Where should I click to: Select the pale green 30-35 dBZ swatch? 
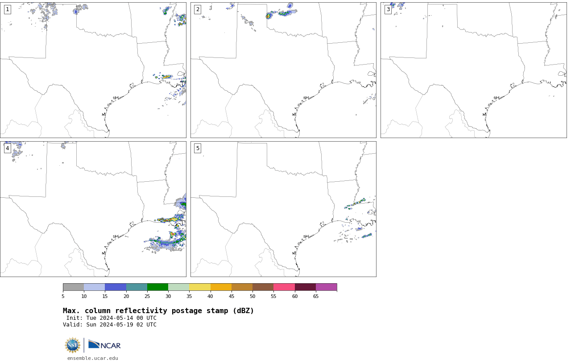click(x=179, y=287)
